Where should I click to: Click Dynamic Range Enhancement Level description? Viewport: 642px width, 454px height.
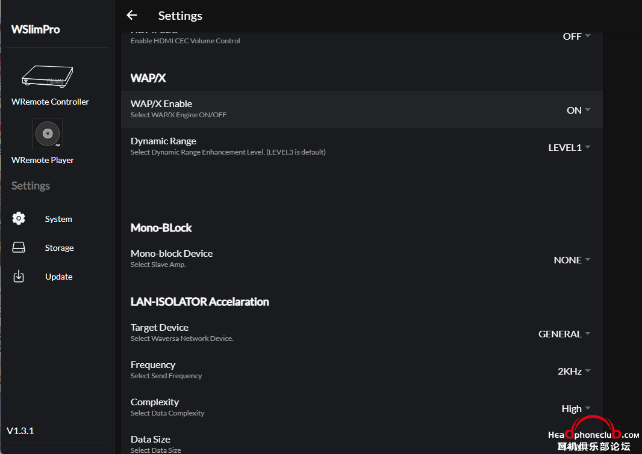click(x=228, y=152)
